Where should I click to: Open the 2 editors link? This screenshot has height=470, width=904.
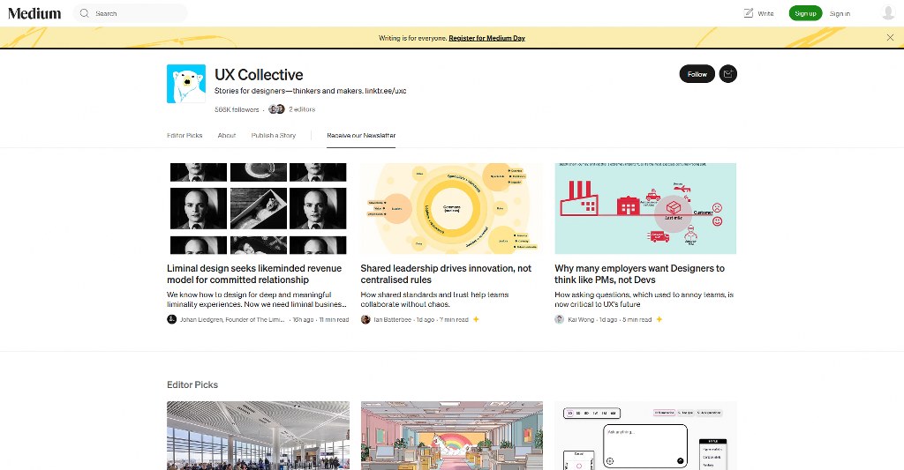coord(302,109)
